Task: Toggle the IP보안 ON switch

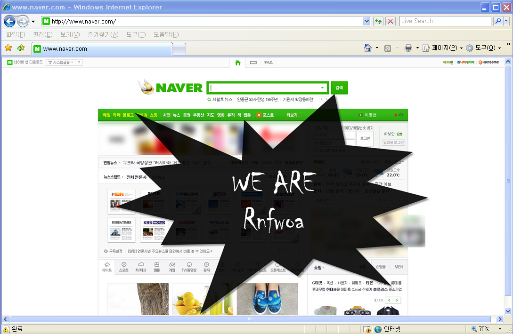Action: pos(399,134)
